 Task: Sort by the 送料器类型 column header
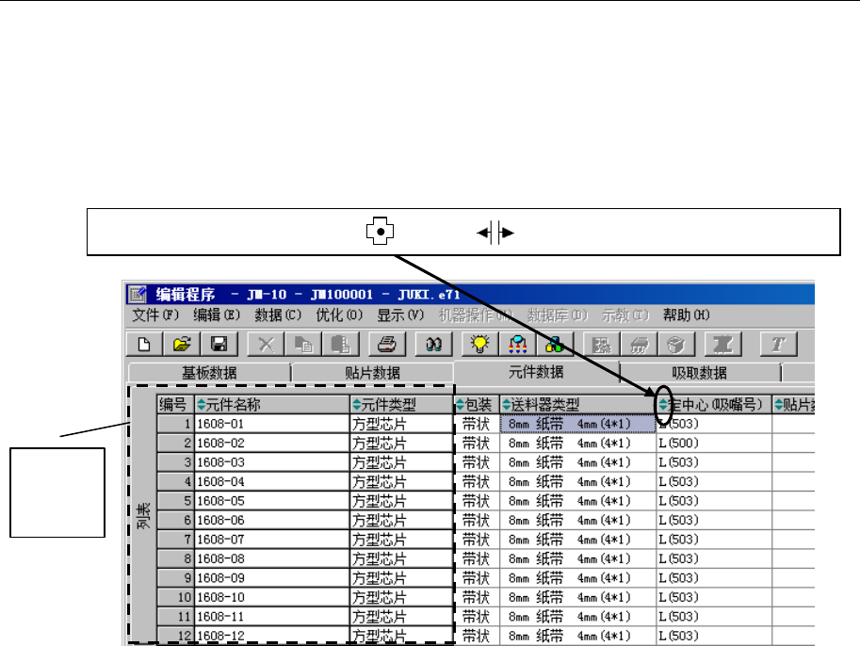pos(578,405)
